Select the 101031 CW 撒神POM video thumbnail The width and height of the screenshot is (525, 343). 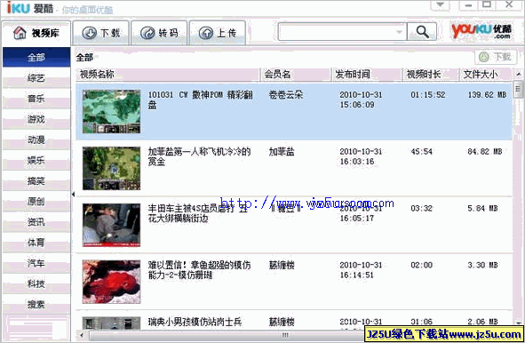(x=112, y=111)
